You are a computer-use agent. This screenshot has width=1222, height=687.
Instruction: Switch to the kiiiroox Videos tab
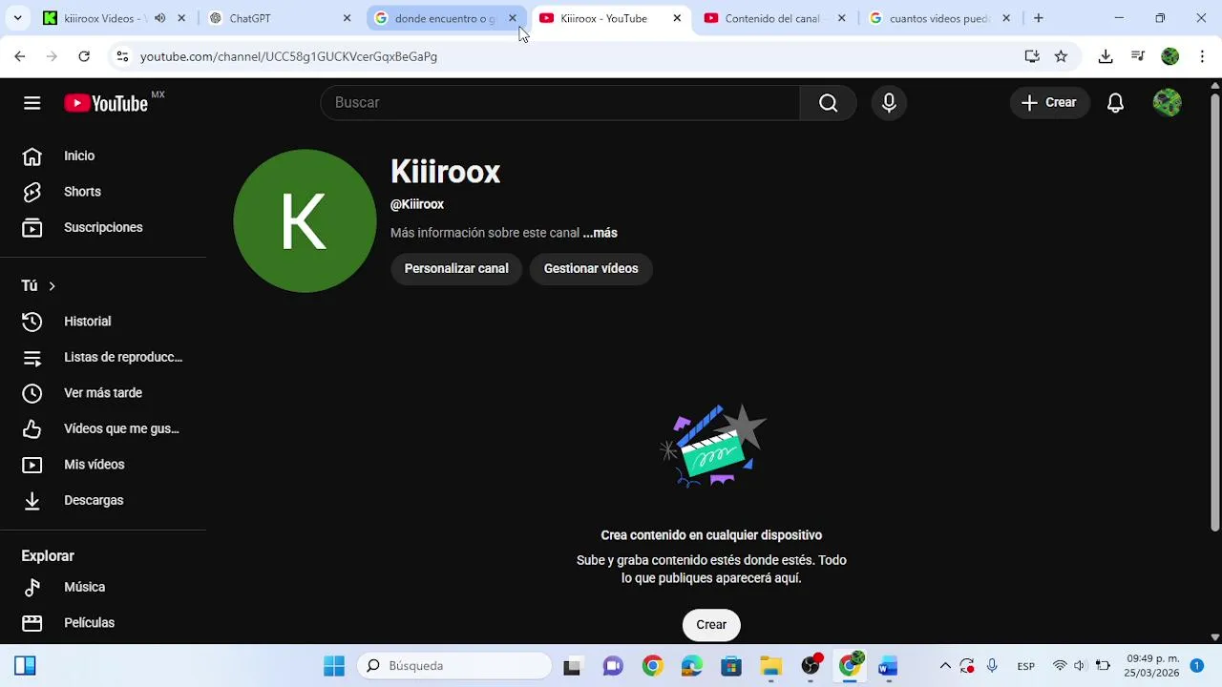(113, 18)
